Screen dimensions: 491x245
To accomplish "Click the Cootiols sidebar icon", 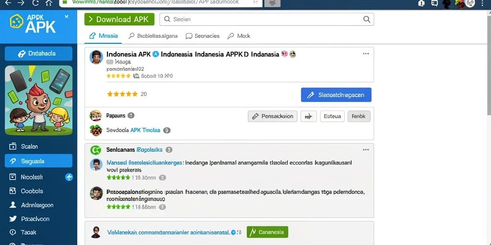I will click(12, 191).
